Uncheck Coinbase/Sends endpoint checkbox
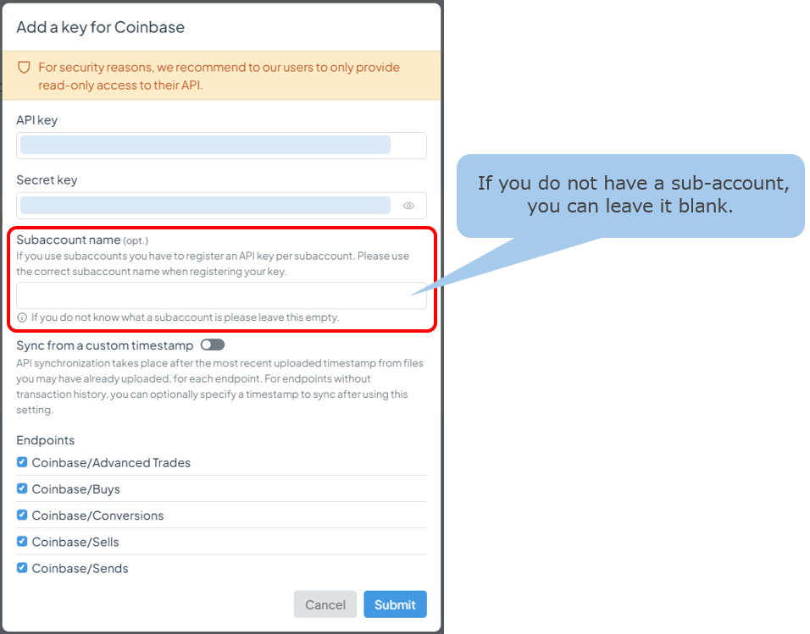The image size is (810, 634). pos(22,567)
